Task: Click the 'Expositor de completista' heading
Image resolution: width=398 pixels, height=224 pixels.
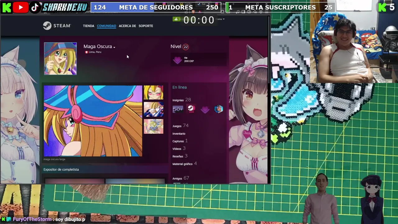Action: click(x=61, y=170)
